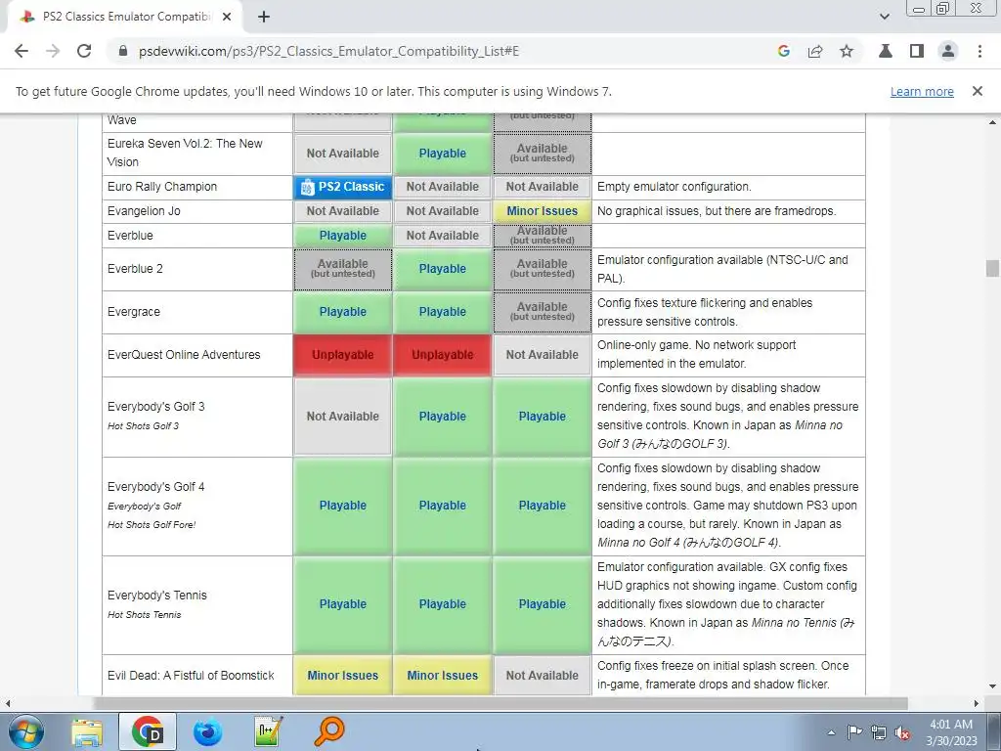The width and height of the screenshot is (1001, 751).
Task: Click the Google icon in address bar
Action: click(x=784, y=51)
